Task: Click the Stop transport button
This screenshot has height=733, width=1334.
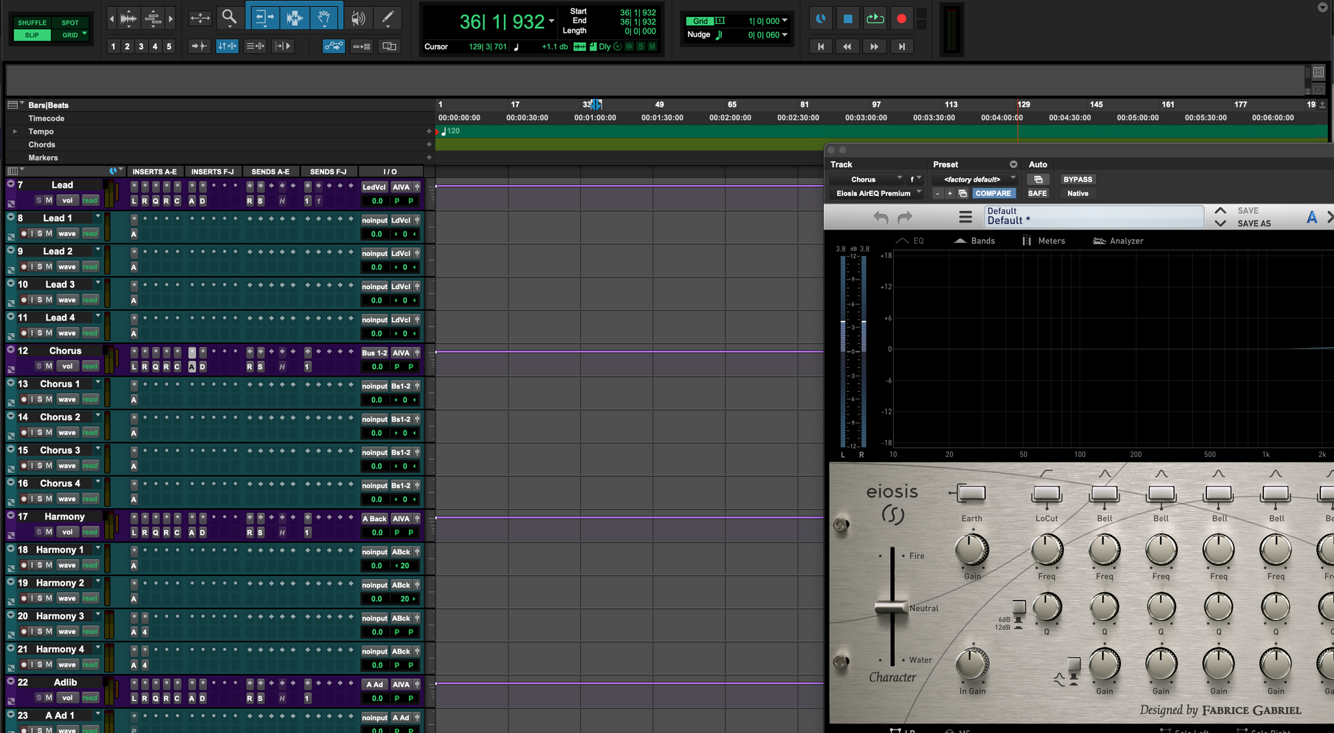Action: [847, 19]
